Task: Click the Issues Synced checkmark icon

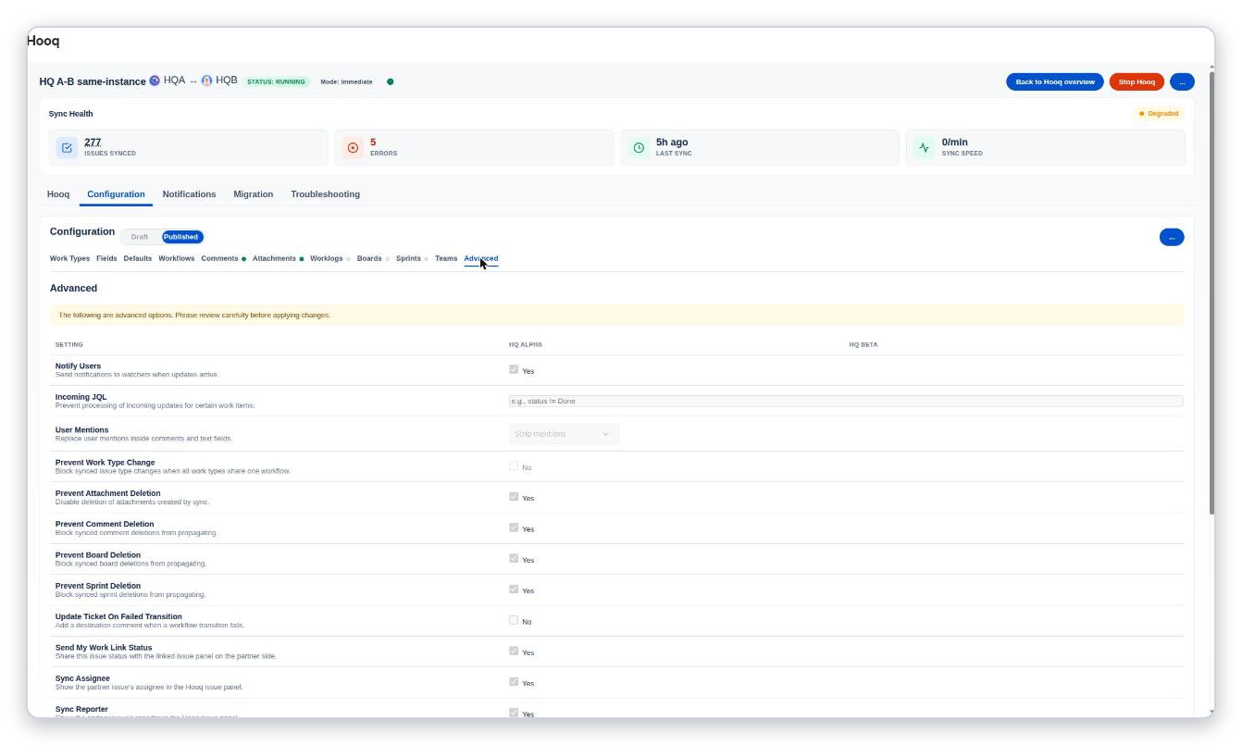Action: [x=67, y=148]
